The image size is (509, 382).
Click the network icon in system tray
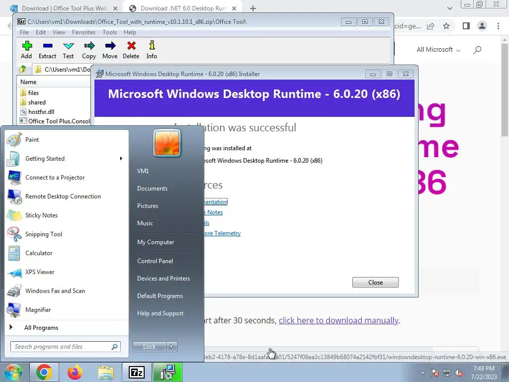(x=447, y=373)
